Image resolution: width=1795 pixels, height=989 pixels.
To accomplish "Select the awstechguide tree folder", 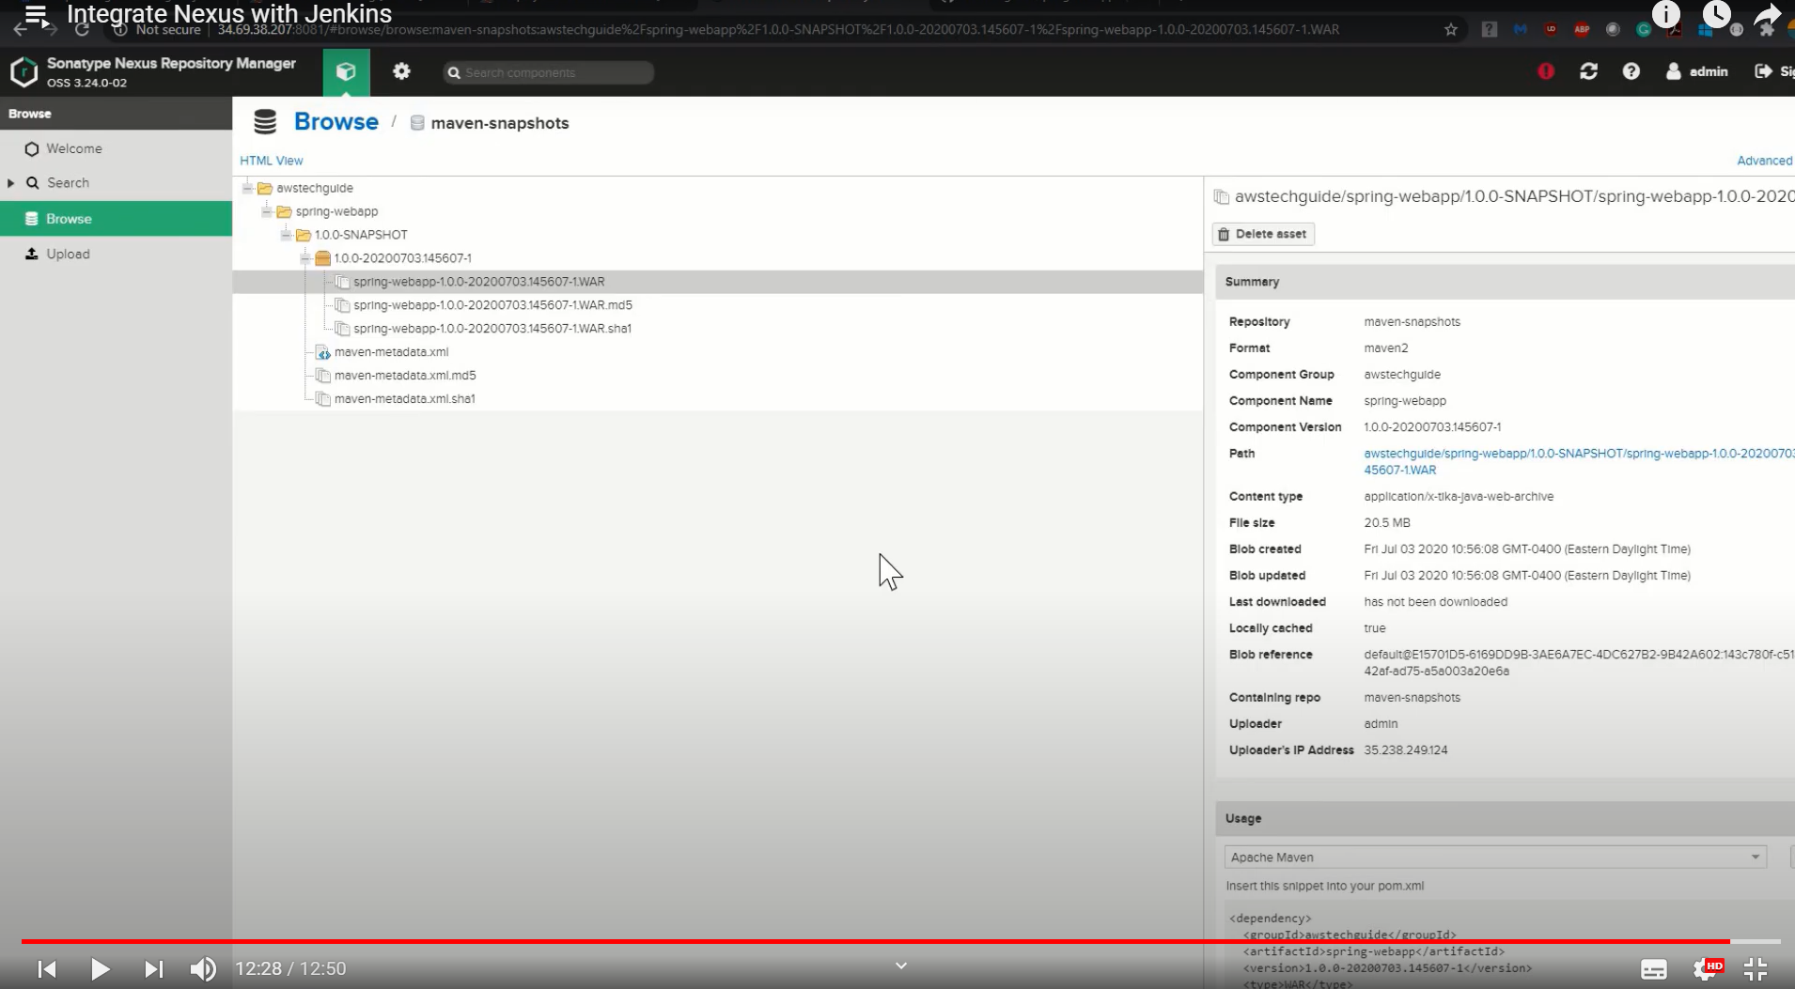I will [315, 188].
